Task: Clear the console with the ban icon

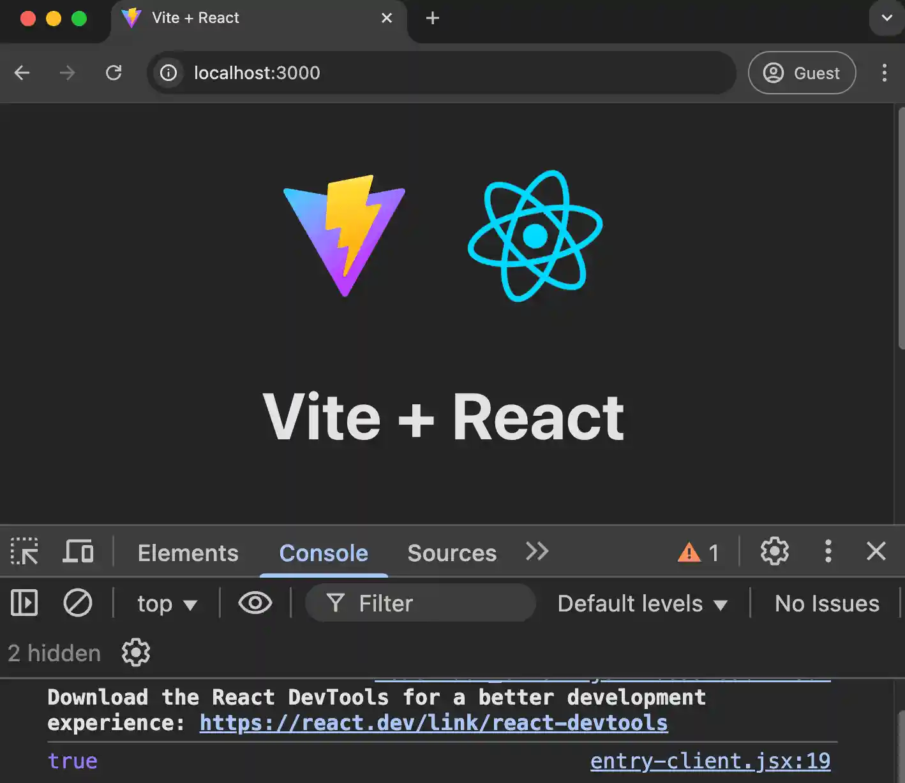Action: point(78,603)
